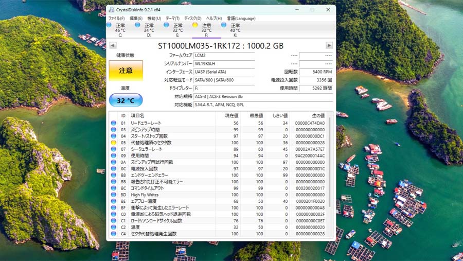Close the CrystalDiskInfo window
Viewport: 463px width, 261px height.
pos(328,9)
